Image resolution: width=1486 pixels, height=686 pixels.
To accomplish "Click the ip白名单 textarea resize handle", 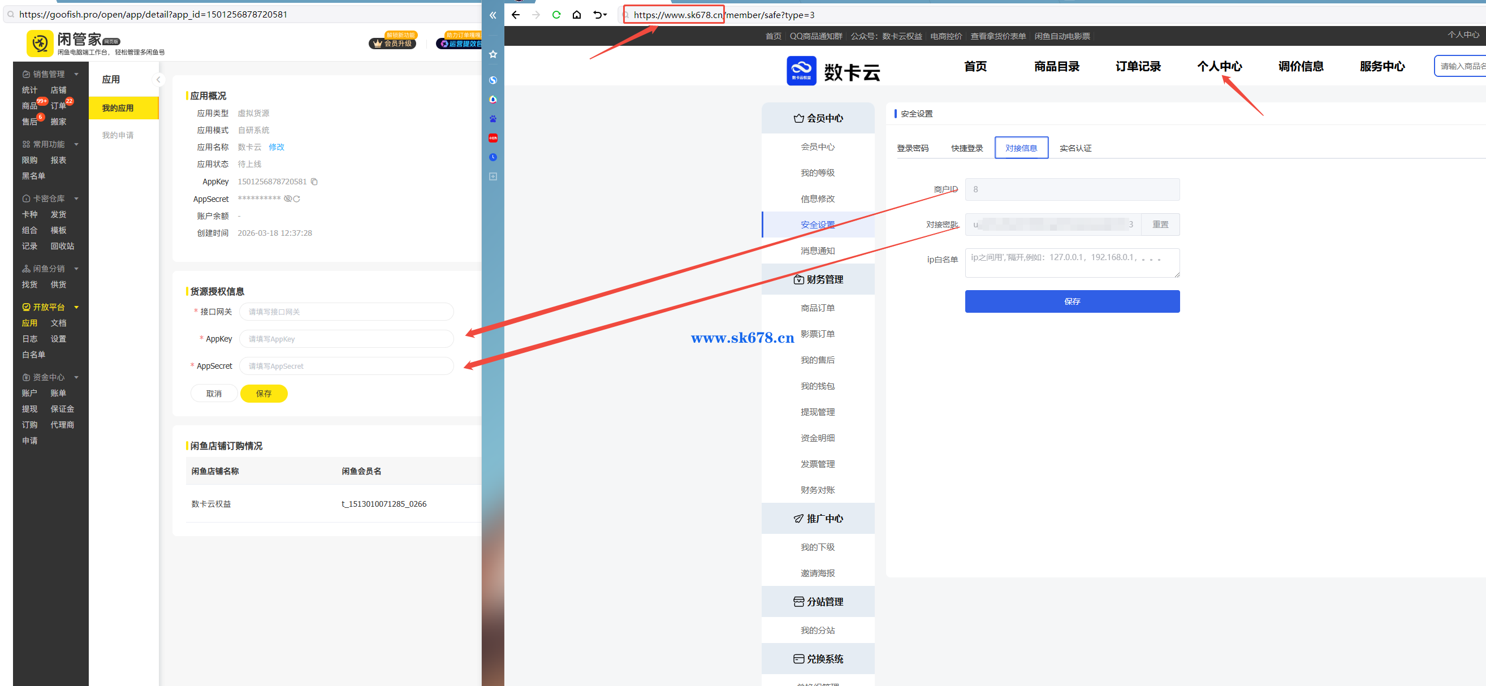I will pos(1177,275).
